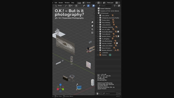Open the pivot point dropdown

tap(66, 6)
